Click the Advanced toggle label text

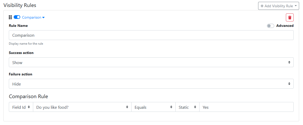[x=285, y=26]
